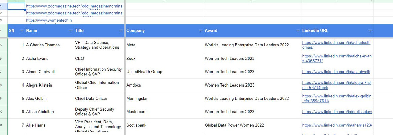Viewport: 393px width, 135px height.
Task: Select the Meta company cell
Action: (164, 45)
